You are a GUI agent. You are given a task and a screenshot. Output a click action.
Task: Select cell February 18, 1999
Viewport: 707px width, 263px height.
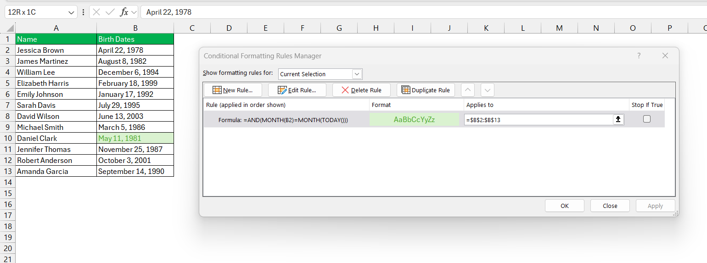point(135,83)
